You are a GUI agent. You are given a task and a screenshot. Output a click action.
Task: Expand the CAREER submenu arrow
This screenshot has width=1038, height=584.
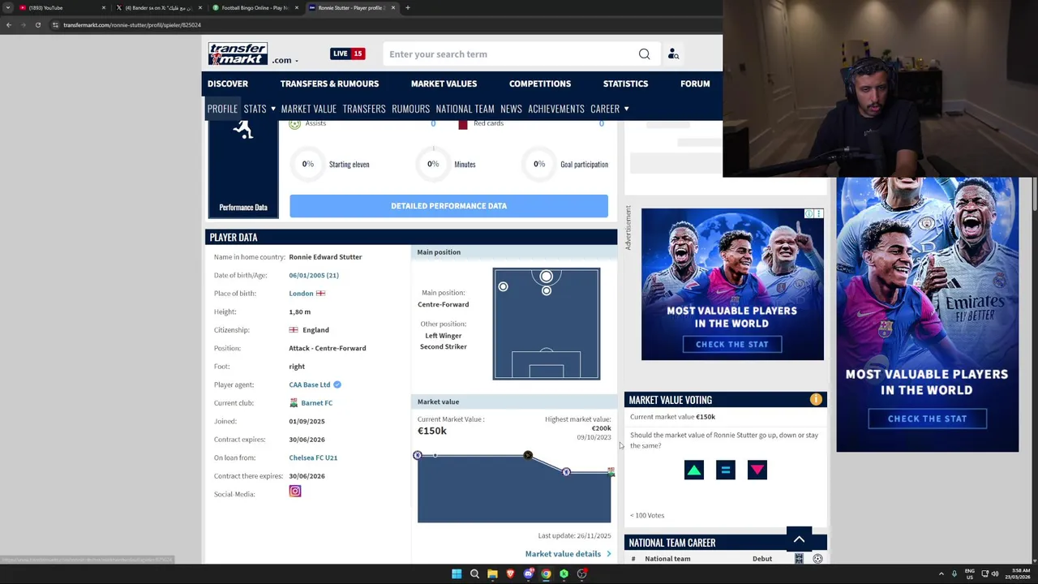pos(626,109)
